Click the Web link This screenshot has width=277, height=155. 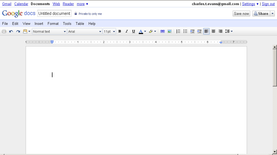[x=56, y=4]
